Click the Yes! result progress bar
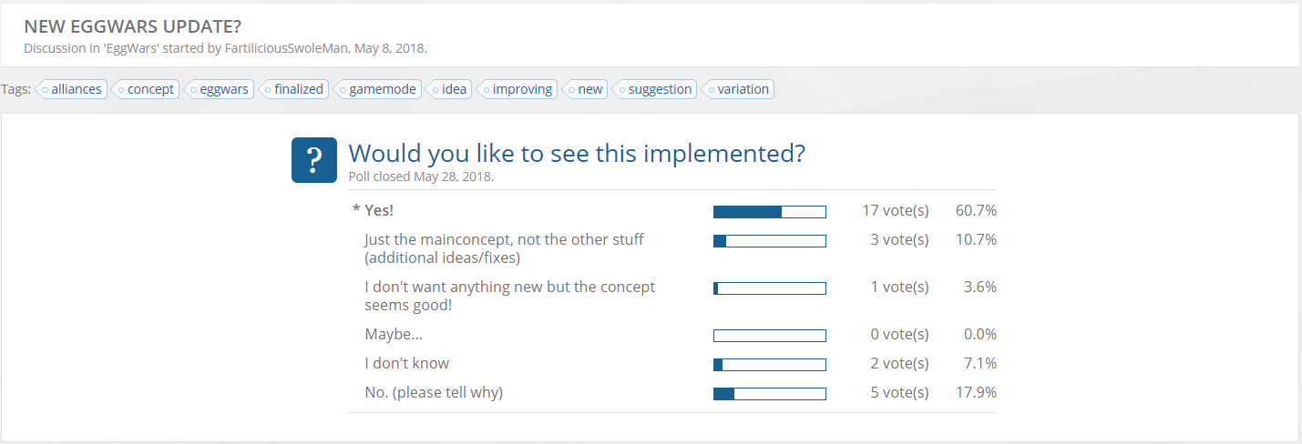Image resolution: width=1302 pixels, height=444 pixels. pos(770,212)
